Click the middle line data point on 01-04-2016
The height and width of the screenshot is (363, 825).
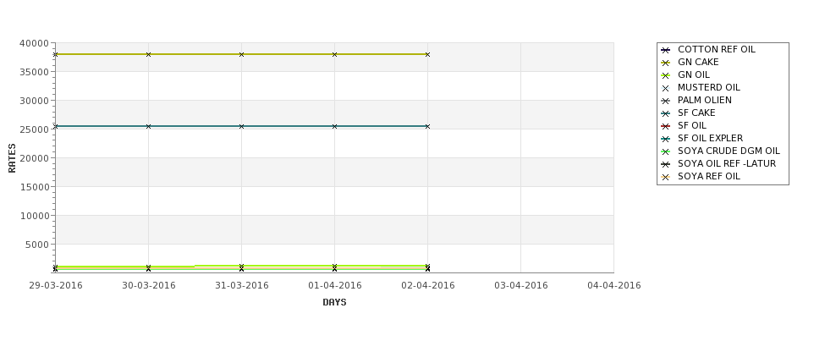tap(334, 126)
